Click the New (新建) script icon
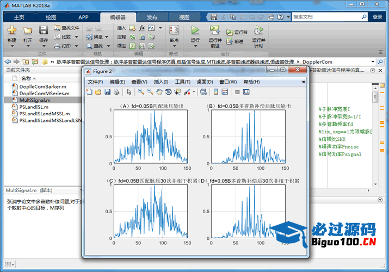This screenshot has width=389, height=272. coord(12,30)
